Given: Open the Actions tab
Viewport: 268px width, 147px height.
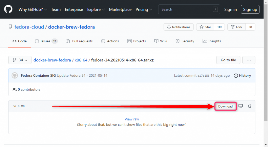Looking at the screenshot, I should point(110,41).
